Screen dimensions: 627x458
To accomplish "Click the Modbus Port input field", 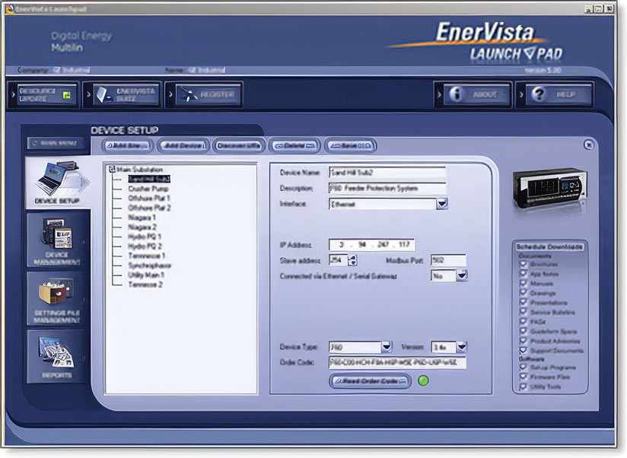I will tap(448, 260).
